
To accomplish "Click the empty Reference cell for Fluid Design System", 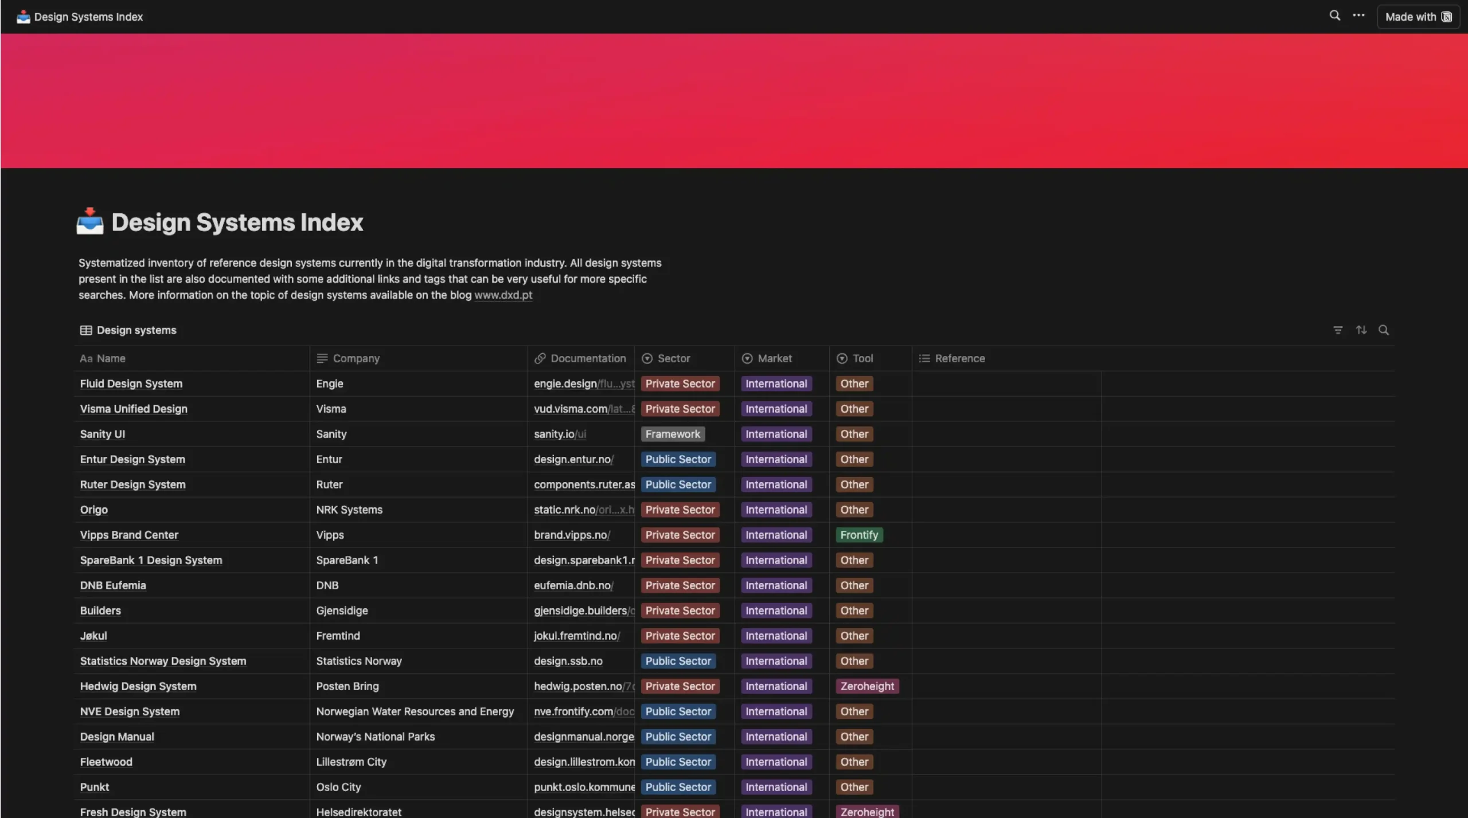I will [x=1006, y=383].
